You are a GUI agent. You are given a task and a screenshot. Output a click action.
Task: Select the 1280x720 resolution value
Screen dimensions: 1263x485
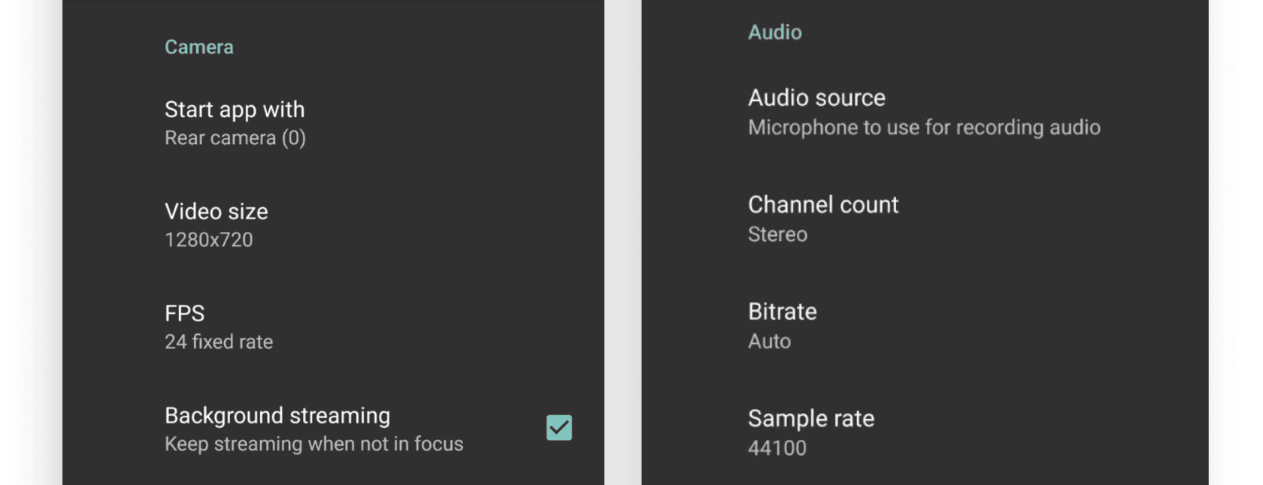208,240
